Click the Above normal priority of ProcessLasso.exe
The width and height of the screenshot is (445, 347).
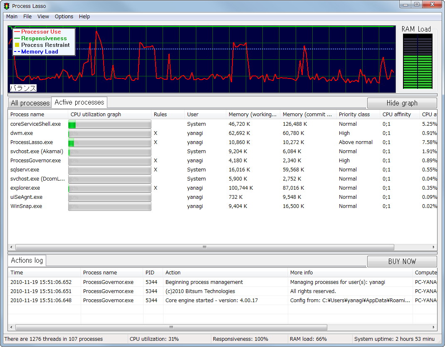pos(356,142)
